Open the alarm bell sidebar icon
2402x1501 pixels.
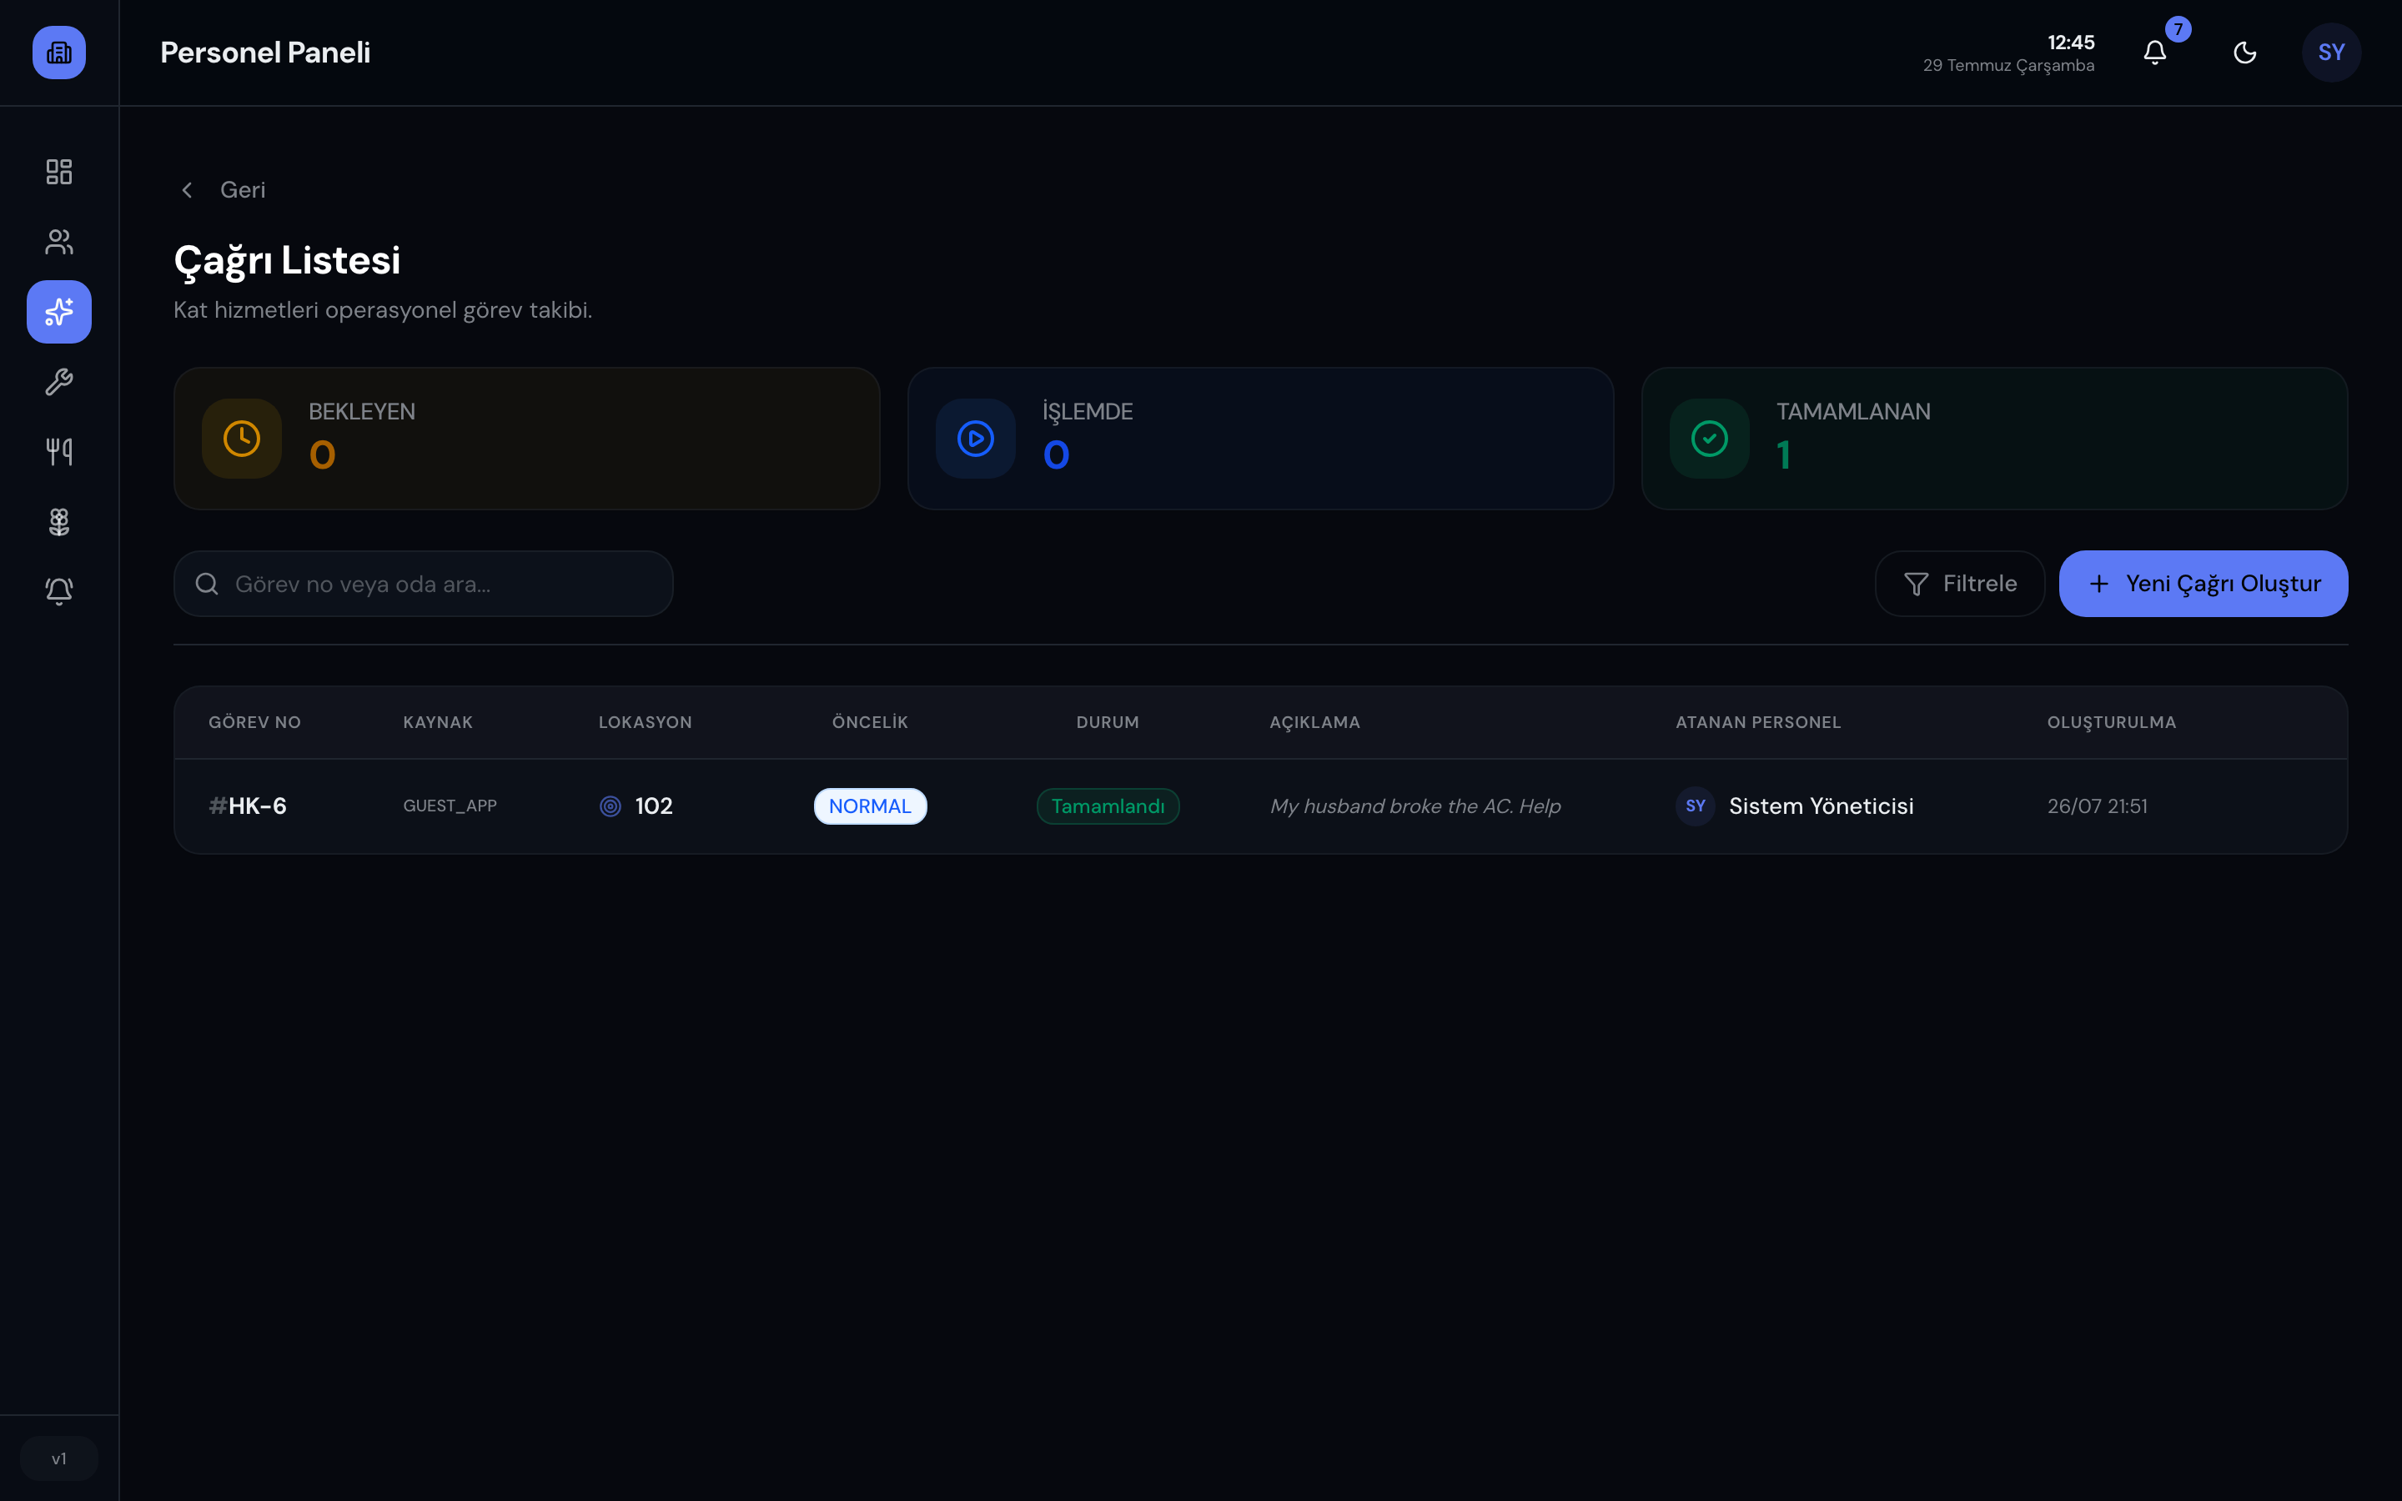pos(58,592)
